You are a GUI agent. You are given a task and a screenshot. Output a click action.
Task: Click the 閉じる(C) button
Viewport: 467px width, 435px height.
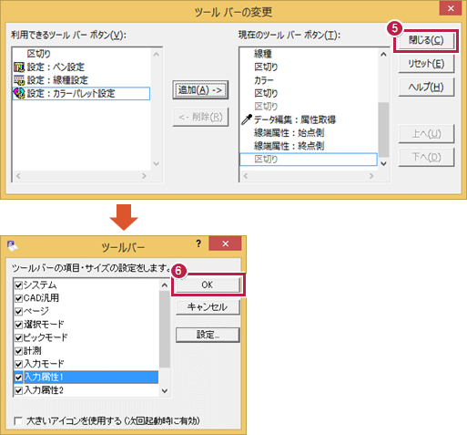click(x=426, y=40)
